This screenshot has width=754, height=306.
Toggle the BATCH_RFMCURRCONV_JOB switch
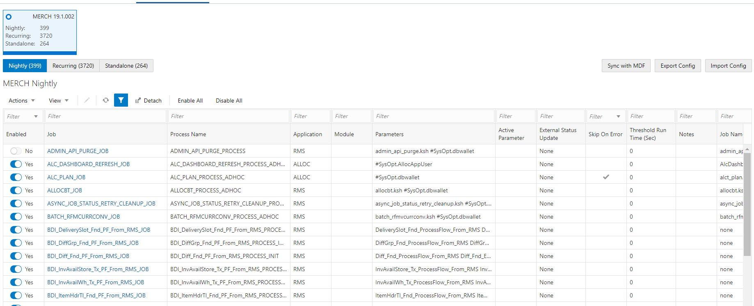click(x=16, y=217)
